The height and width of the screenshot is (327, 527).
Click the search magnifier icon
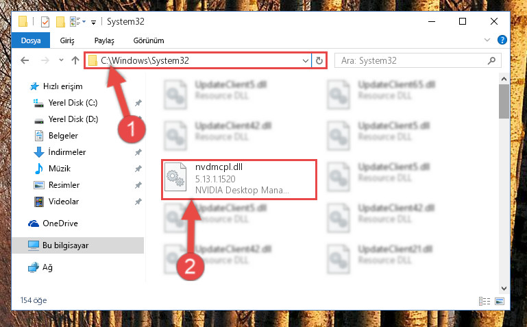click(x=491, y=61)
